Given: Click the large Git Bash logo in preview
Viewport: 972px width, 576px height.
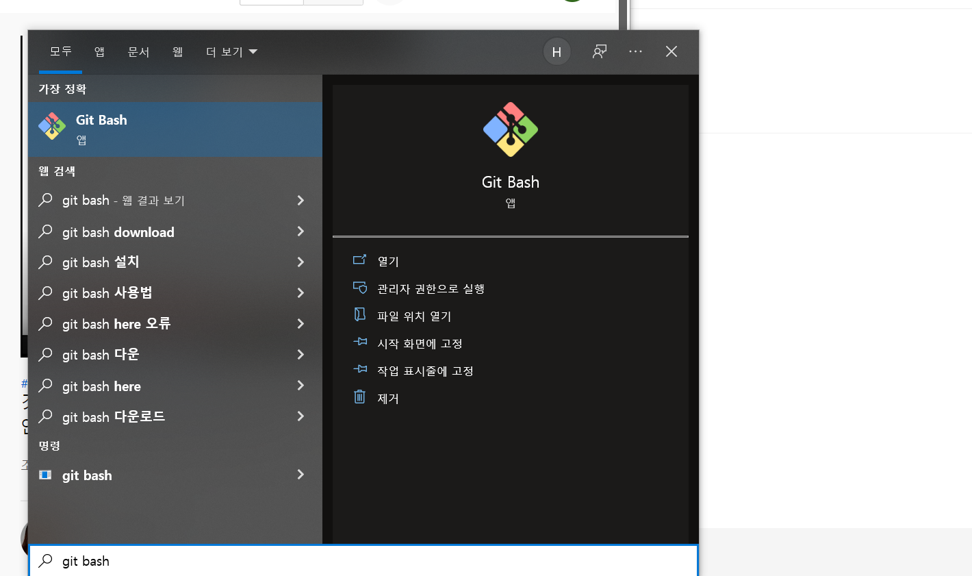Looking at the screenshot, I should (511, 129).
